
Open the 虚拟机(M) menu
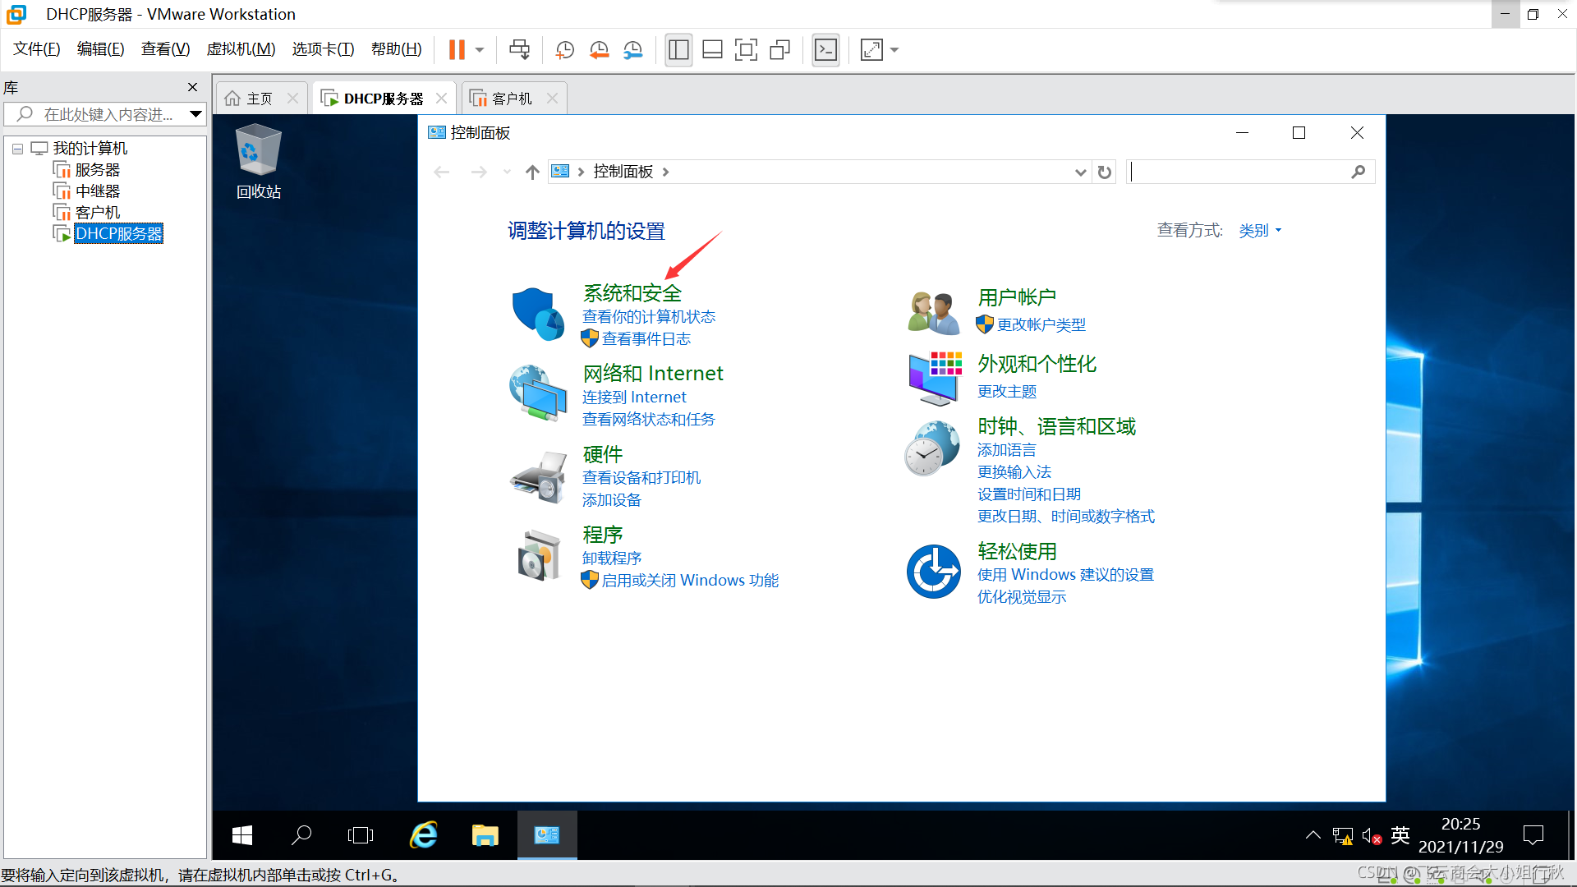point(241,49)
